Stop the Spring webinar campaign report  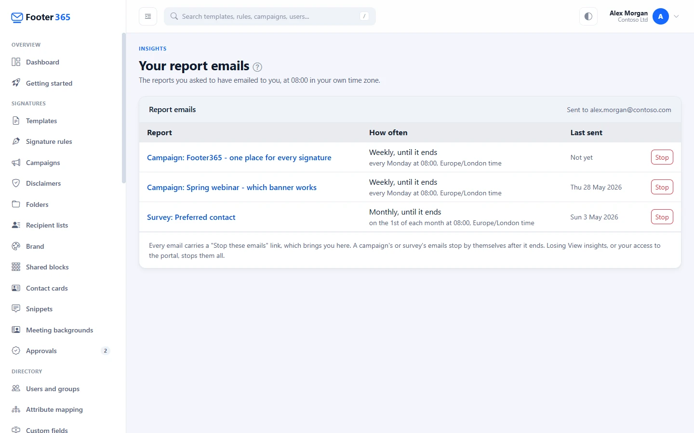[662, 187]
